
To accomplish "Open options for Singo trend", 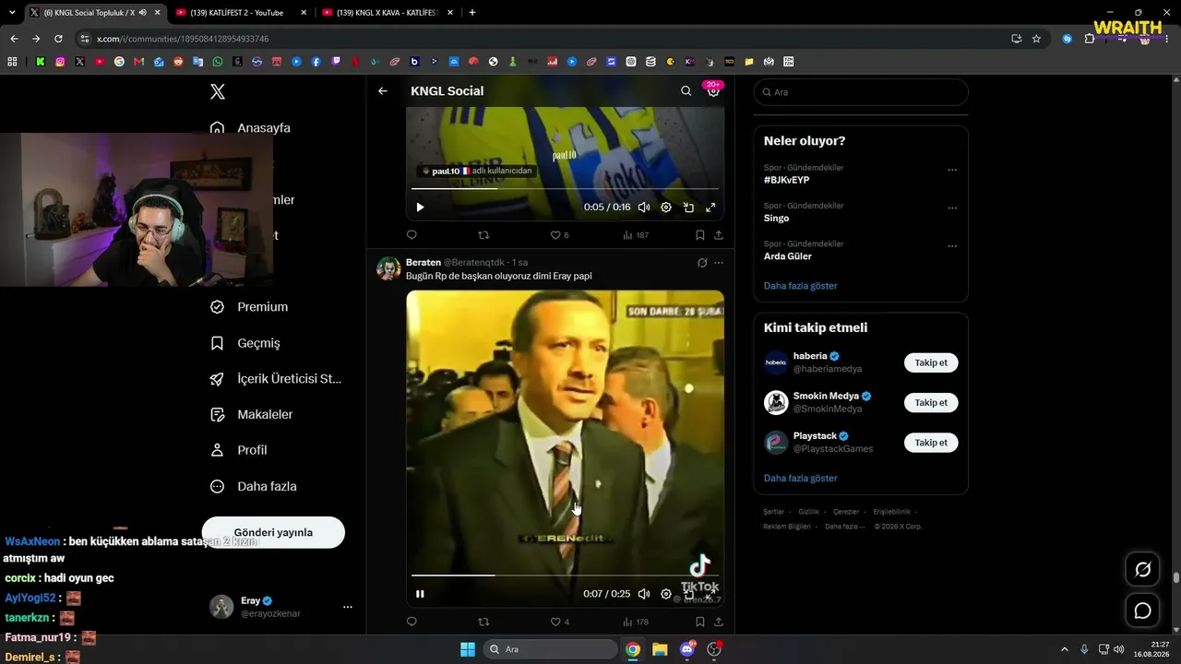I will 952,208.
